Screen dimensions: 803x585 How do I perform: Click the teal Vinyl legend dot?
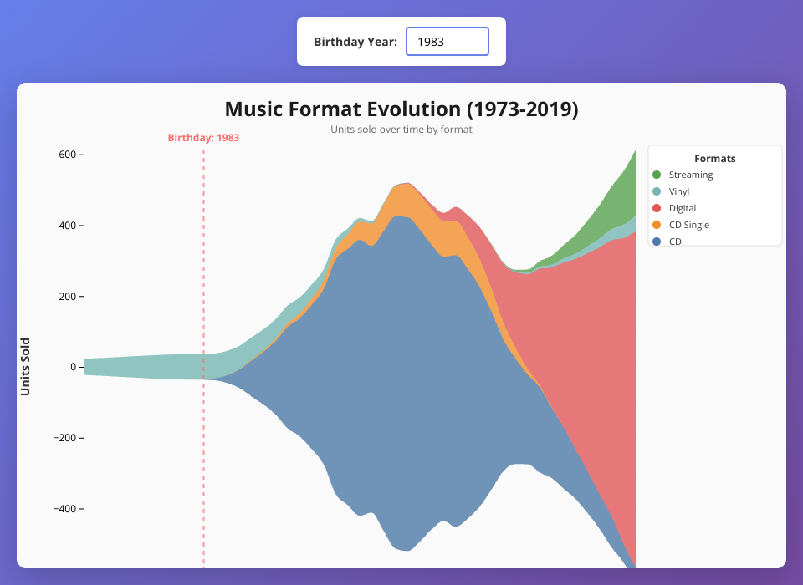tap(657, 191)
